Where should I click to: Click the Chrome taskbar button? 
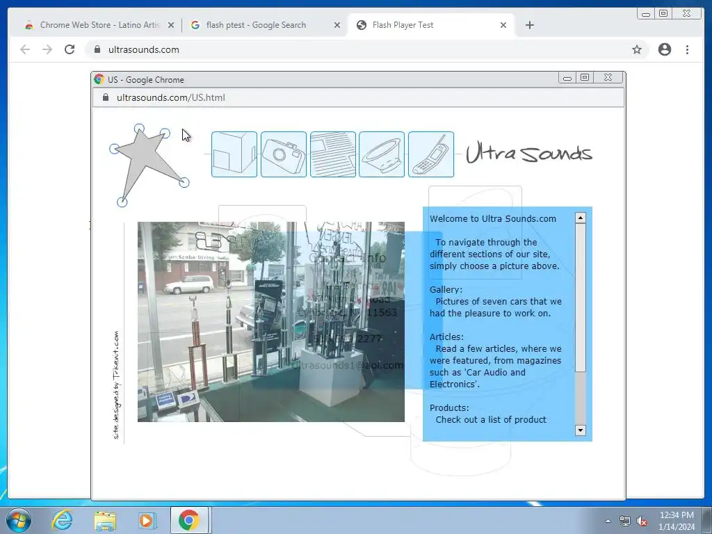pyautogui.click(x=189, y=520)
